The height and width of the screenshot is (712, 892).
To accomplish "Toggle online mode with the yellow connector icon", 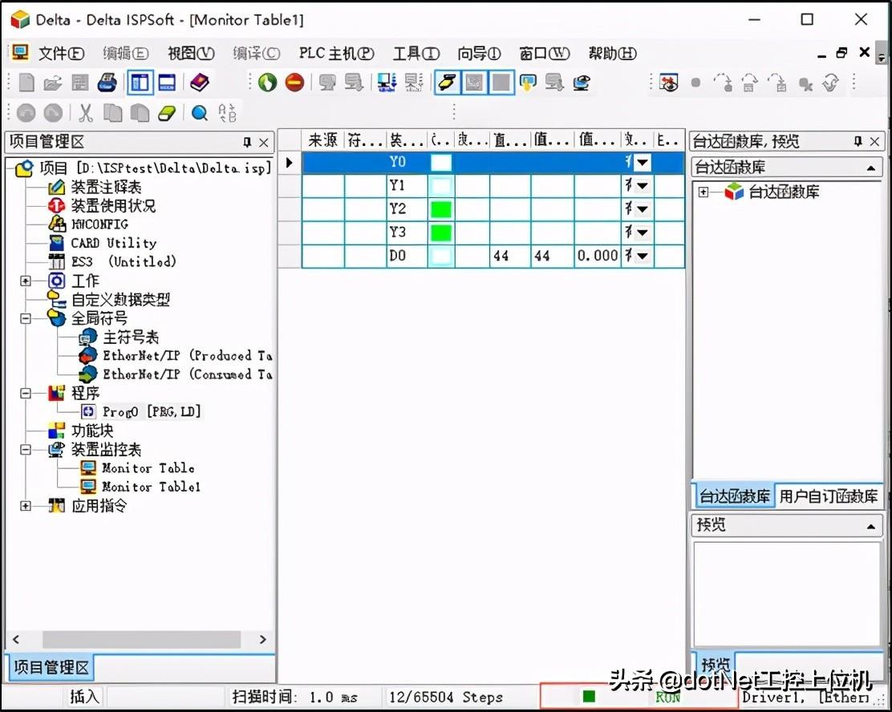I will tap(447, 83).
